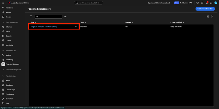Click the table search input field
This screenshot has height=109, width=219.
[48, 17]
